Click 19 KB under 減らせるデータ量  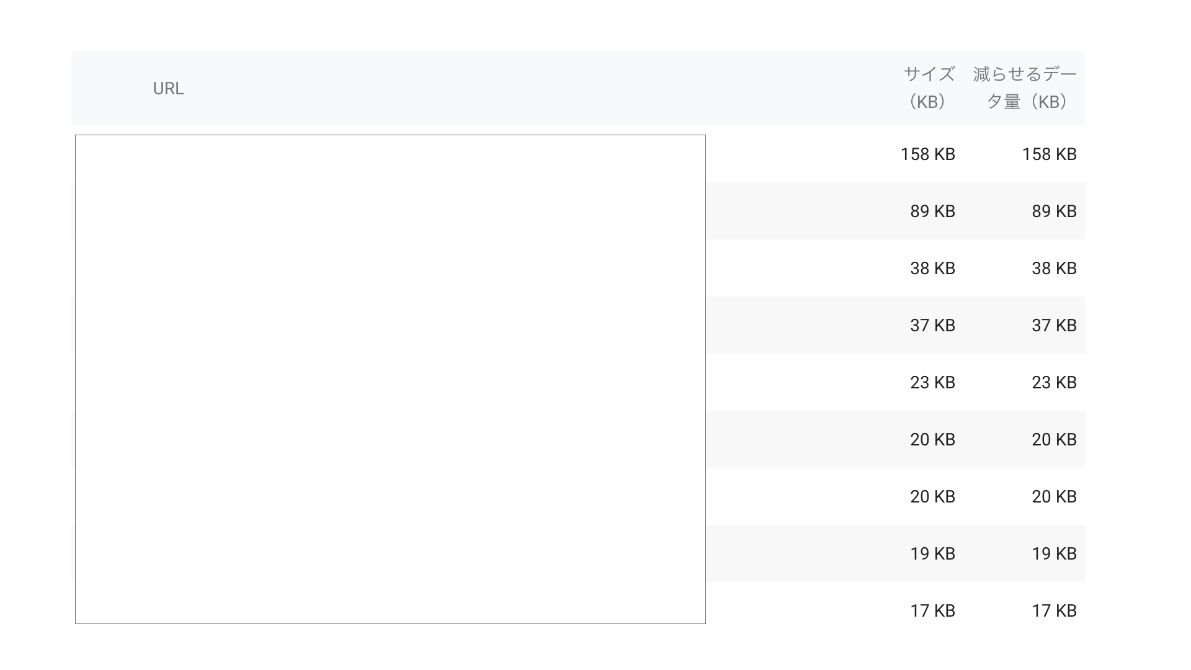pos(1054,554)
